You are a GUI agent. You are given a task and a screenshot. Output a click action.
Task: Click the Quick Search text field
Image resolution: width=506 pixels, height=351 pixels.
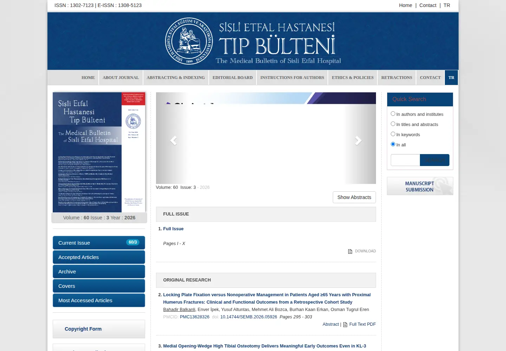tap(405, 160)
